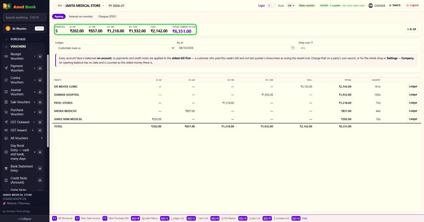The height and width of the screenshot is (222, 424).
Task: Click the Al Munim assistant button
Action: (25, 28)
